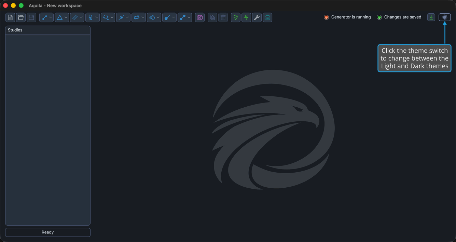Viewport: 456px width, 242px height.
Task: Select the thick two-dot link tool icon
Action: pyautogui.click(x=182, y=17)
